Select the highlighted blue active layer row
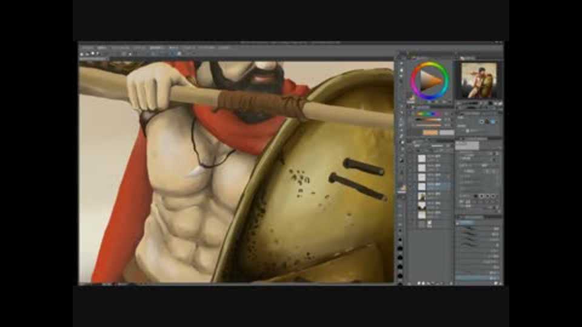Image resolution: width=582 pixels, height=327 pixels. click(433, 186)
